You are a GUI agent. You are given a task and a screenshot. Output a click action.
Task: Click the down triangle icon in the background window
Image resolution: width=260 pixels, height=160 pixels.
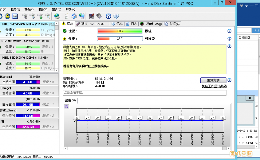(247, 6)
